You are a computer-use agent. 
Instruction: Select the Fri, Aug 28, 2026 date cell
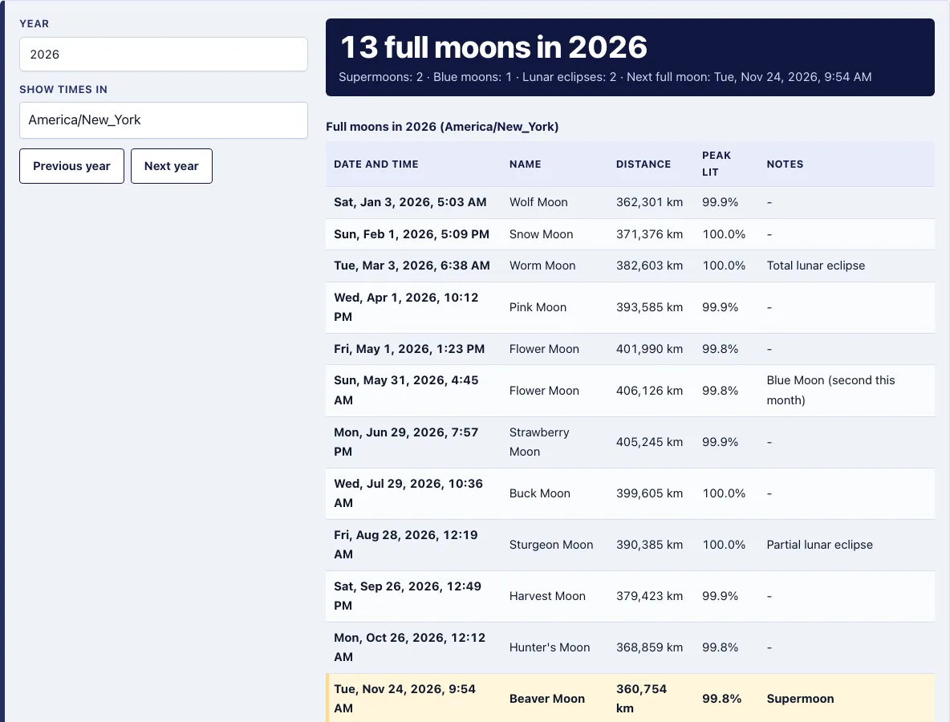406,545
